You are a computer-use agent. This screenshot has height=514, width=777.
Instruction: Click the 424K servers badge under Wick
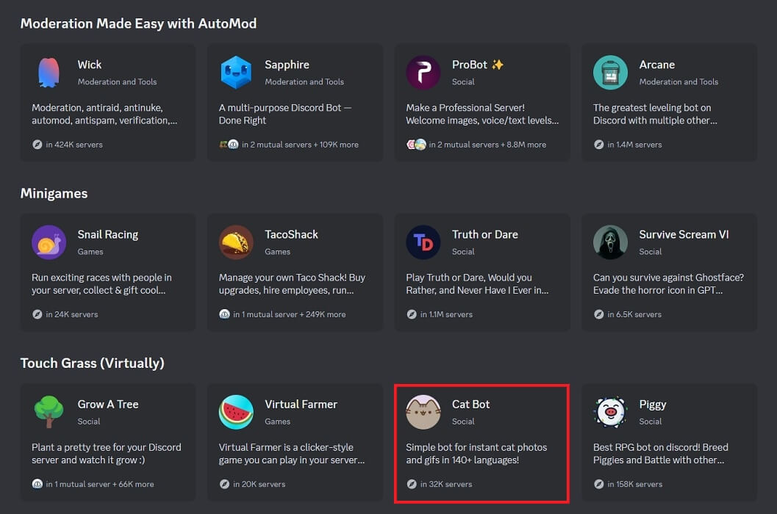68,145
